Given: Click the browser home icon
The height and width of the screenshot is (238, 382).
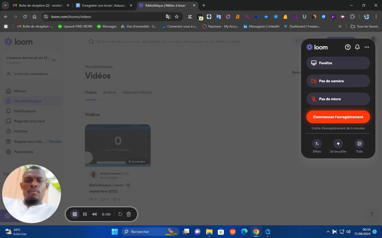Looking at the screenshot, I should [34, 17].
